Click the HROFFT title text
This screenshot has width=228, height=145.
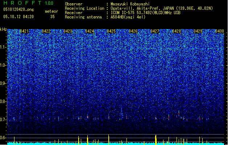[22, 3]
